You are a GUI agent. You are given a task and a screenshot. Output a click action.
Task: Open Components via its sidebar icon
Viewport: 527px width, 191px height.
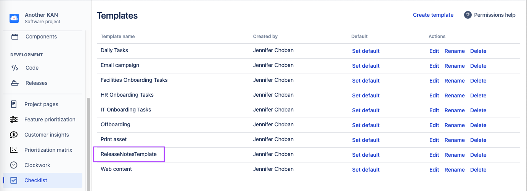pyautogui.click(x=15, y=37)
